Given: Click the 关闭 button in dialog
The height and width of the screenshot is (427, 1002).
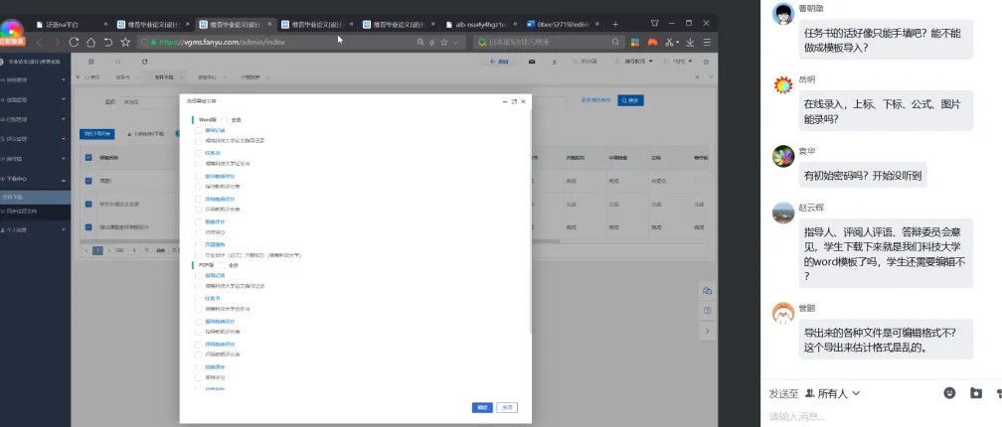Looking at the screenshot, I should point(507,407).
